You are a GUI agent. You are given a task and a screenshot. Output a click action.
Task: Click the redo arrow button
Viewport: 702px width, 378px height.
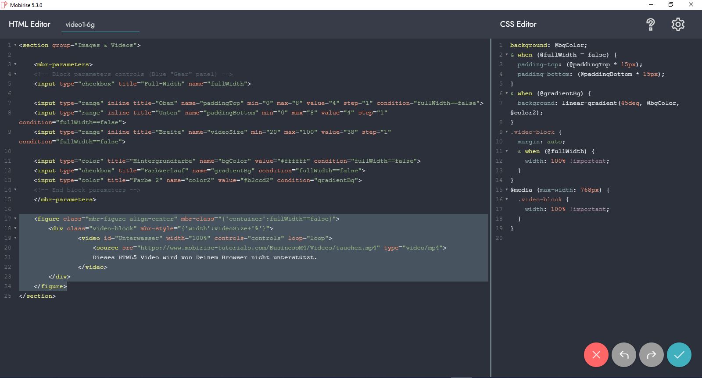[652, 355]
